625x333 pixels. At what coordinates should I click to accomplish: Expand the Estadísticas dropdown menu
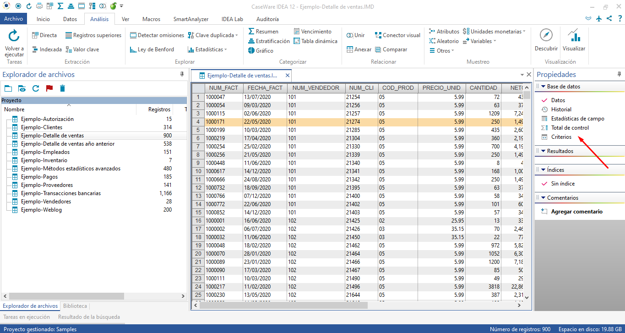click(x=226, y=49)
